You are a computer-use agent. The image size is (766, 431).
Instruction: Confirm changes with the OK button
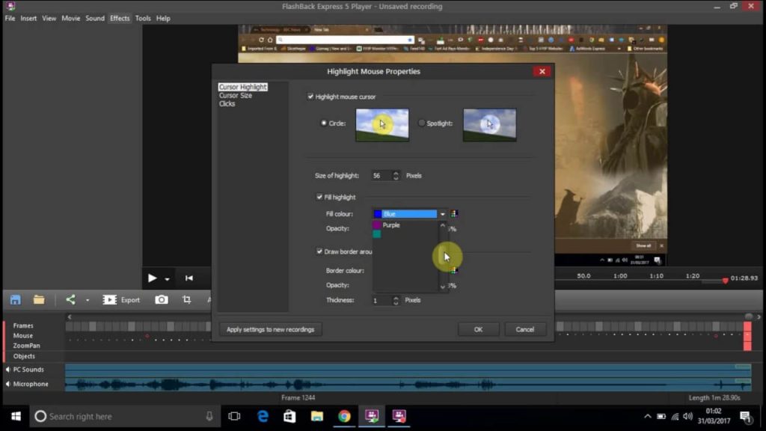478,328
